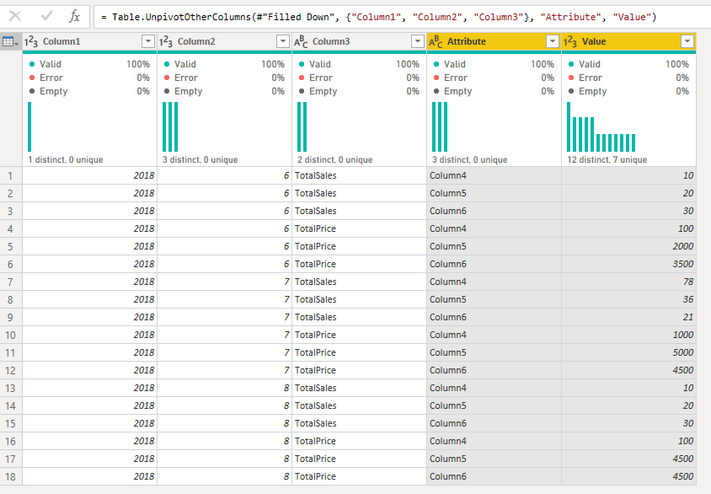This screenshot has width=711, height=494.
Task: Change the Attribute data type icon
Action: [436, 42]
